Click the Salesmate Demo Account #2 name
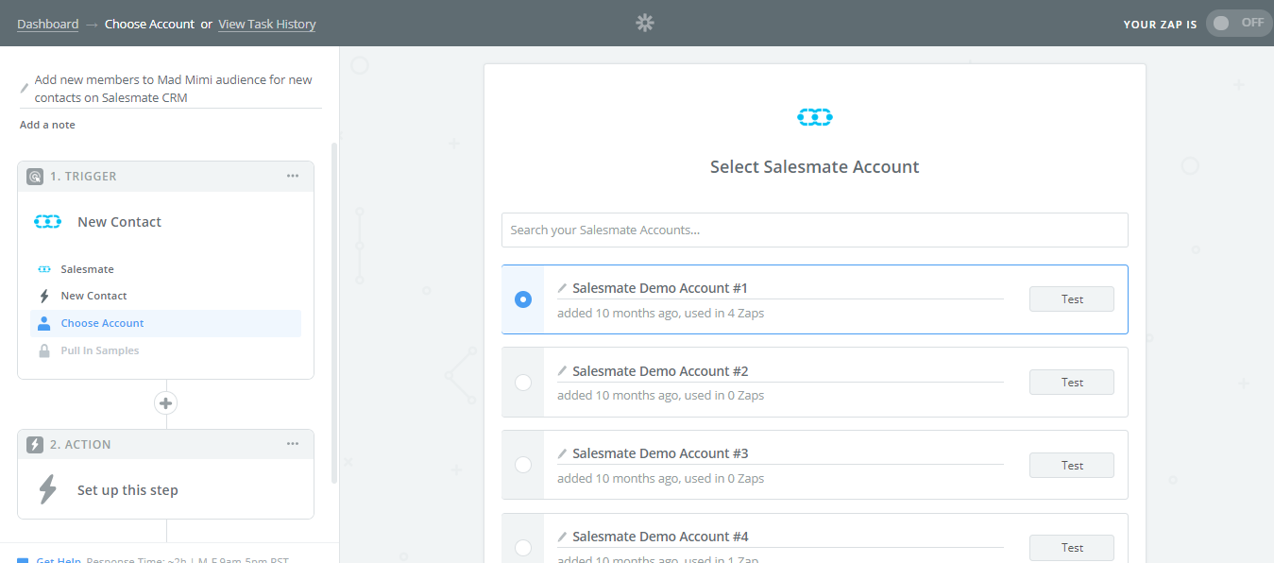The width and height of the screenshot is (1274, 563). [660, 371]
